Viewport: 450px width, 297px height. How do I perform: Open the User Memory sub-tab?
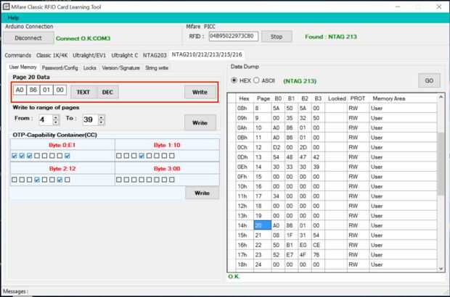click(x=22, y=67)
